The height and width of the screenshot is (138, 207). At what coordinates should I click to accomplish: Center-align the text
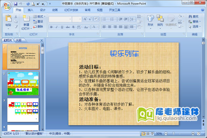110,27
